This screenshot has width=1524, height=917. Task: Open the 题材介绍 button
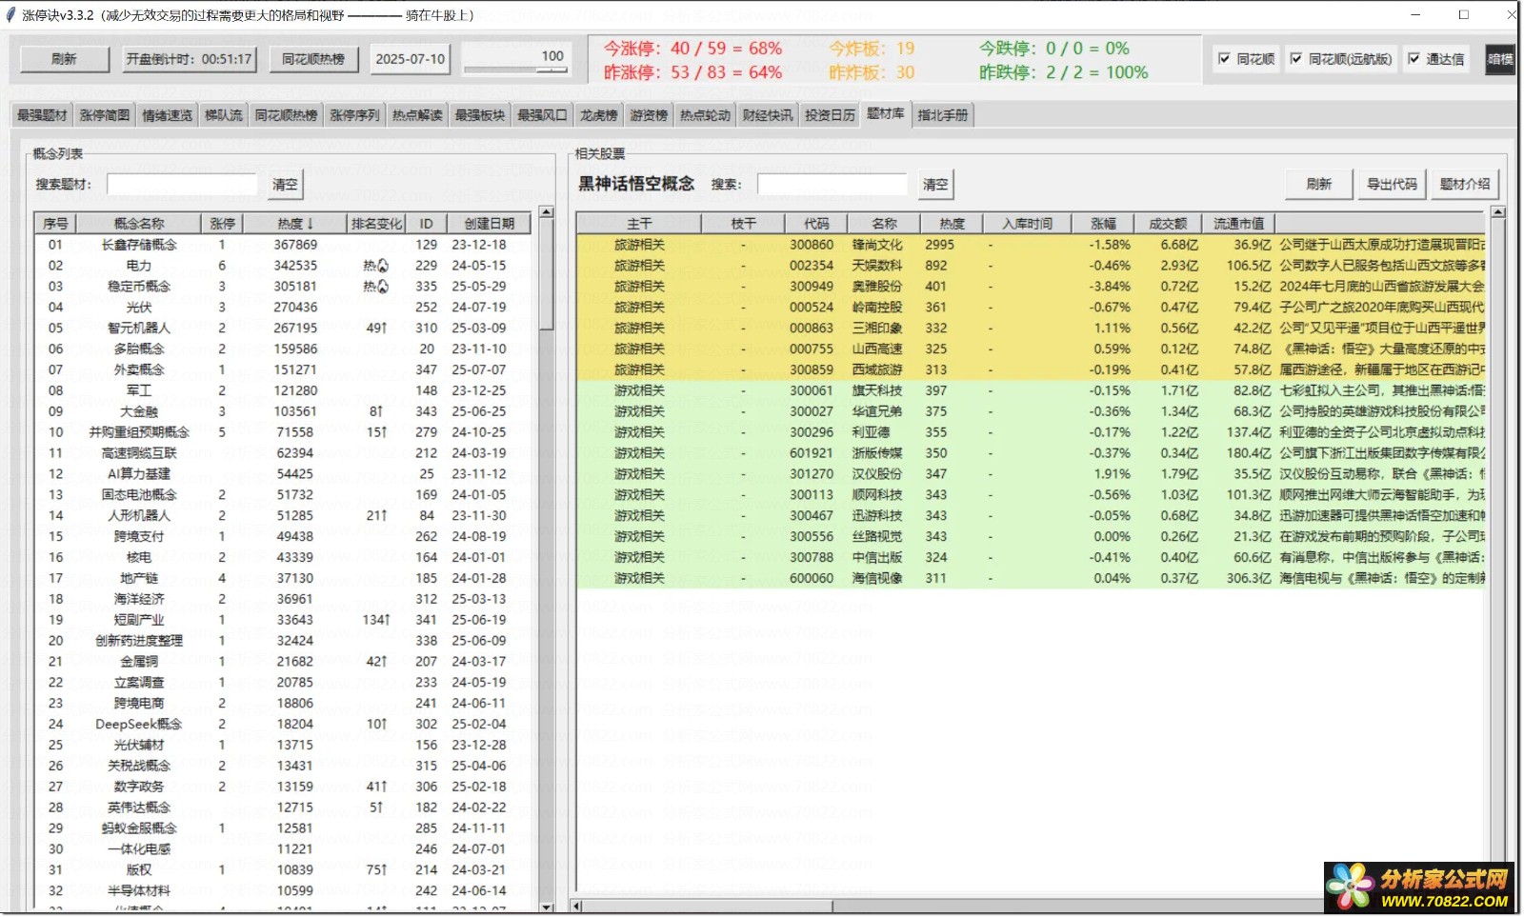(x=1465, y=184)
